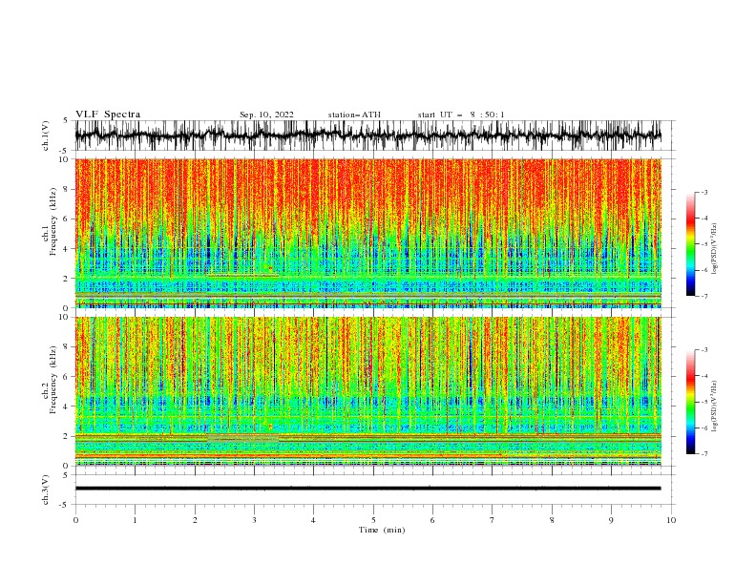Click the time-axis tick label "9"
The height and width of the screenshot is (584, 756).
coord(611,520)
